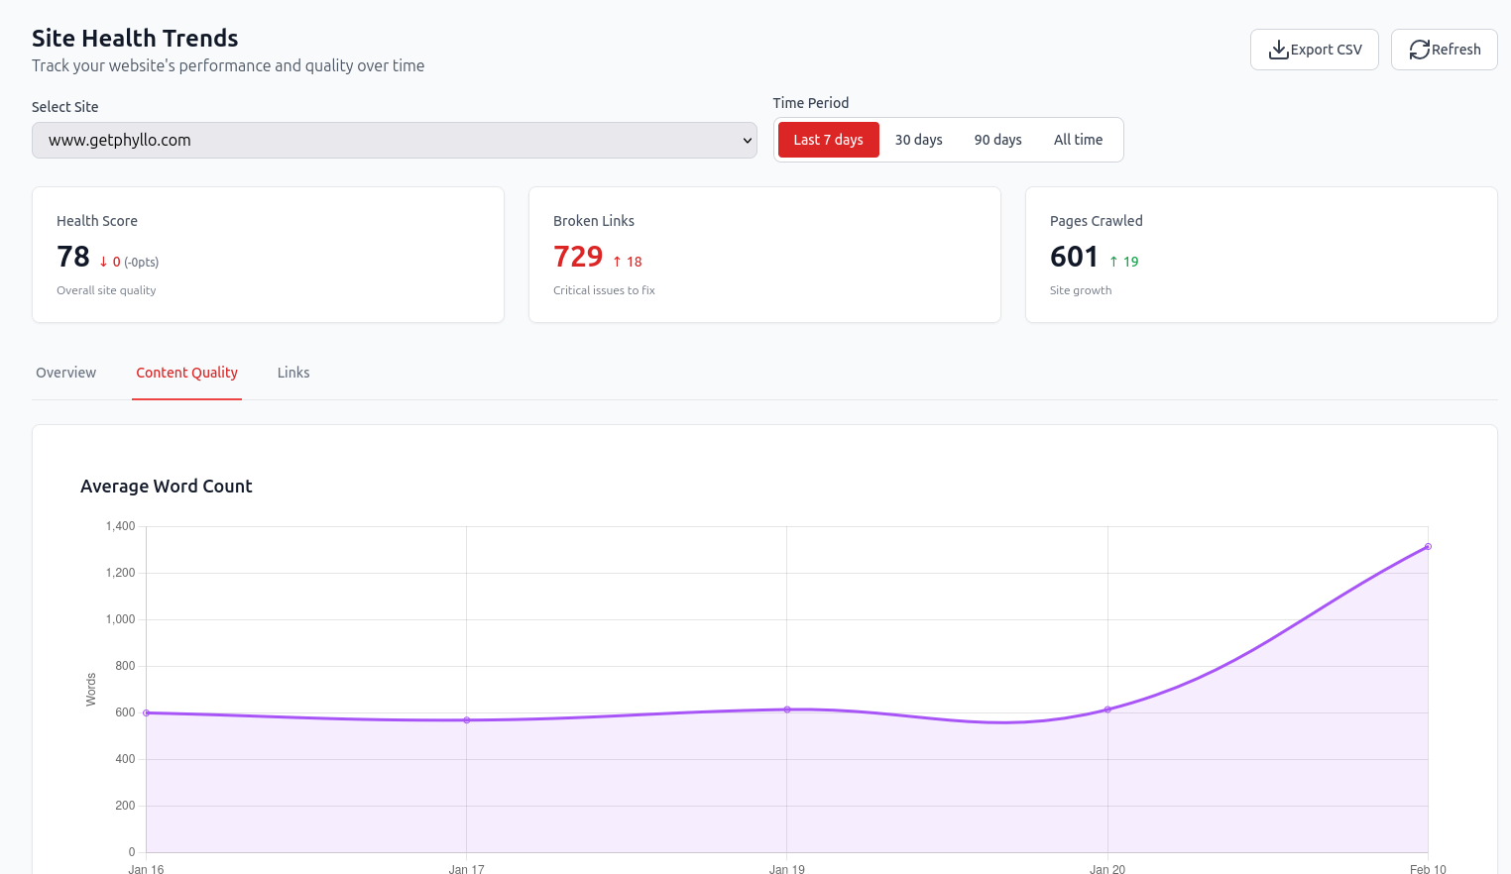Screen dimensions: 1511x874
Task: Enable the 90 days filter
Action: click(x=997, y=140)
